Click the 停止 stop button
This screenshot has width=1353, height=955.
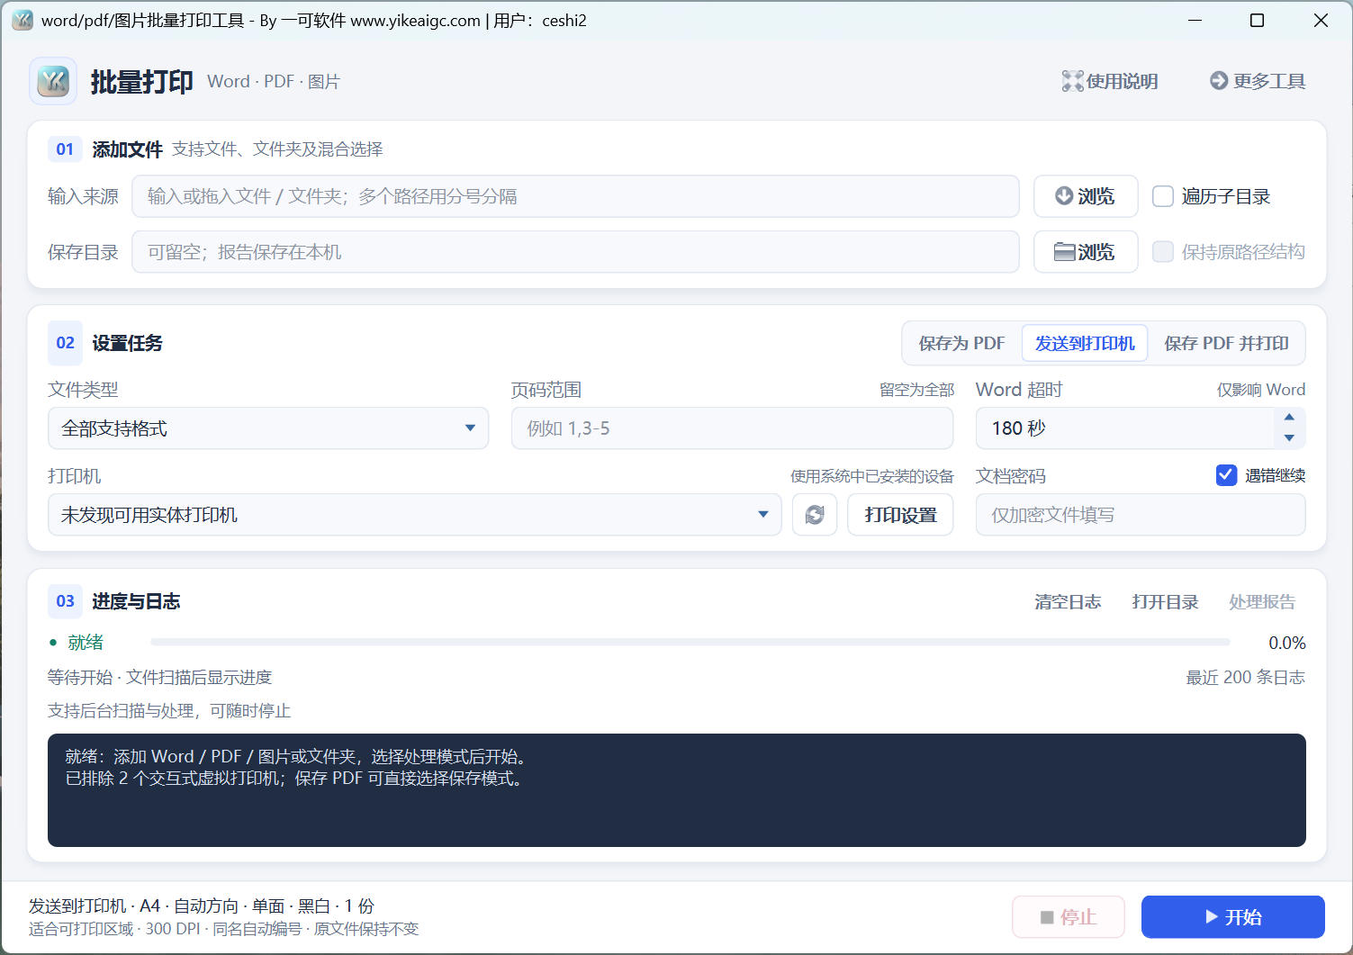coord(1069,917)
